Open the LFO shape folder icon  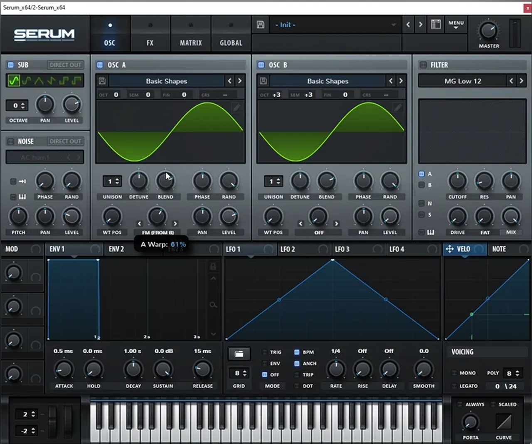[239, 354]
